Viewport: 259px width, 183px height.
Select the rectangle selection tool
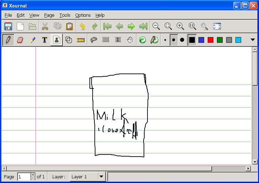[x=106, y=40]
